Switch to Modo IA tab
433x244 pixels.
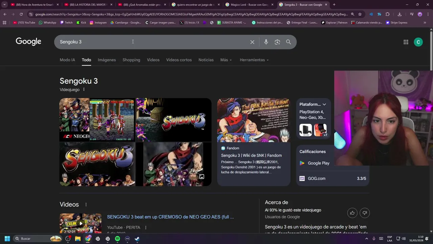67,60
